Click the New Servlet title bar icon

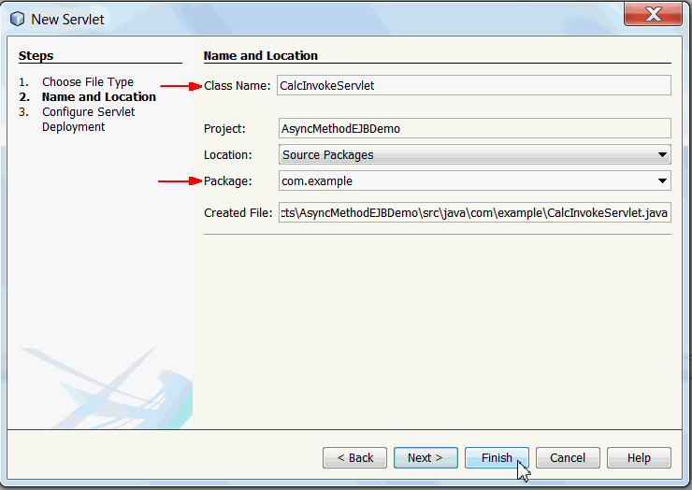pos(17,19)
